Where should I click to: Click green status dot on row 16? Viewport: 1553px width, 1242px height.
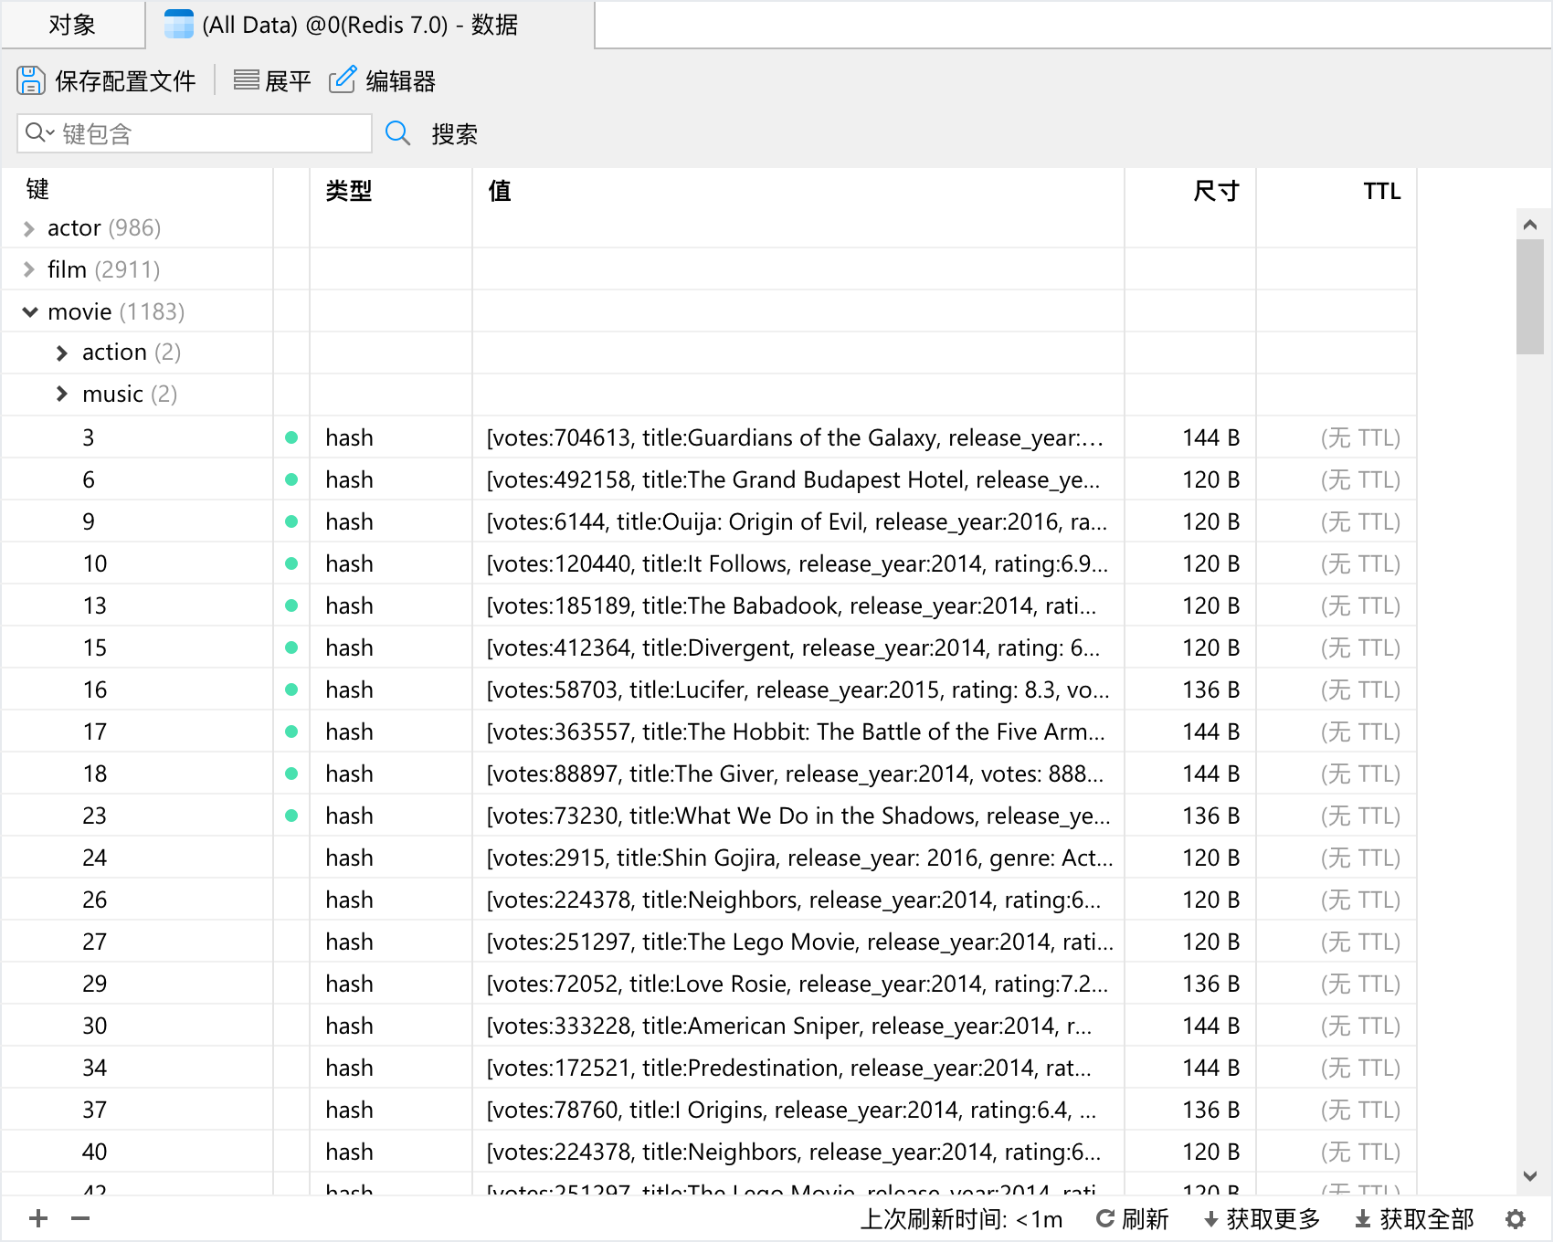pos(291,689)
